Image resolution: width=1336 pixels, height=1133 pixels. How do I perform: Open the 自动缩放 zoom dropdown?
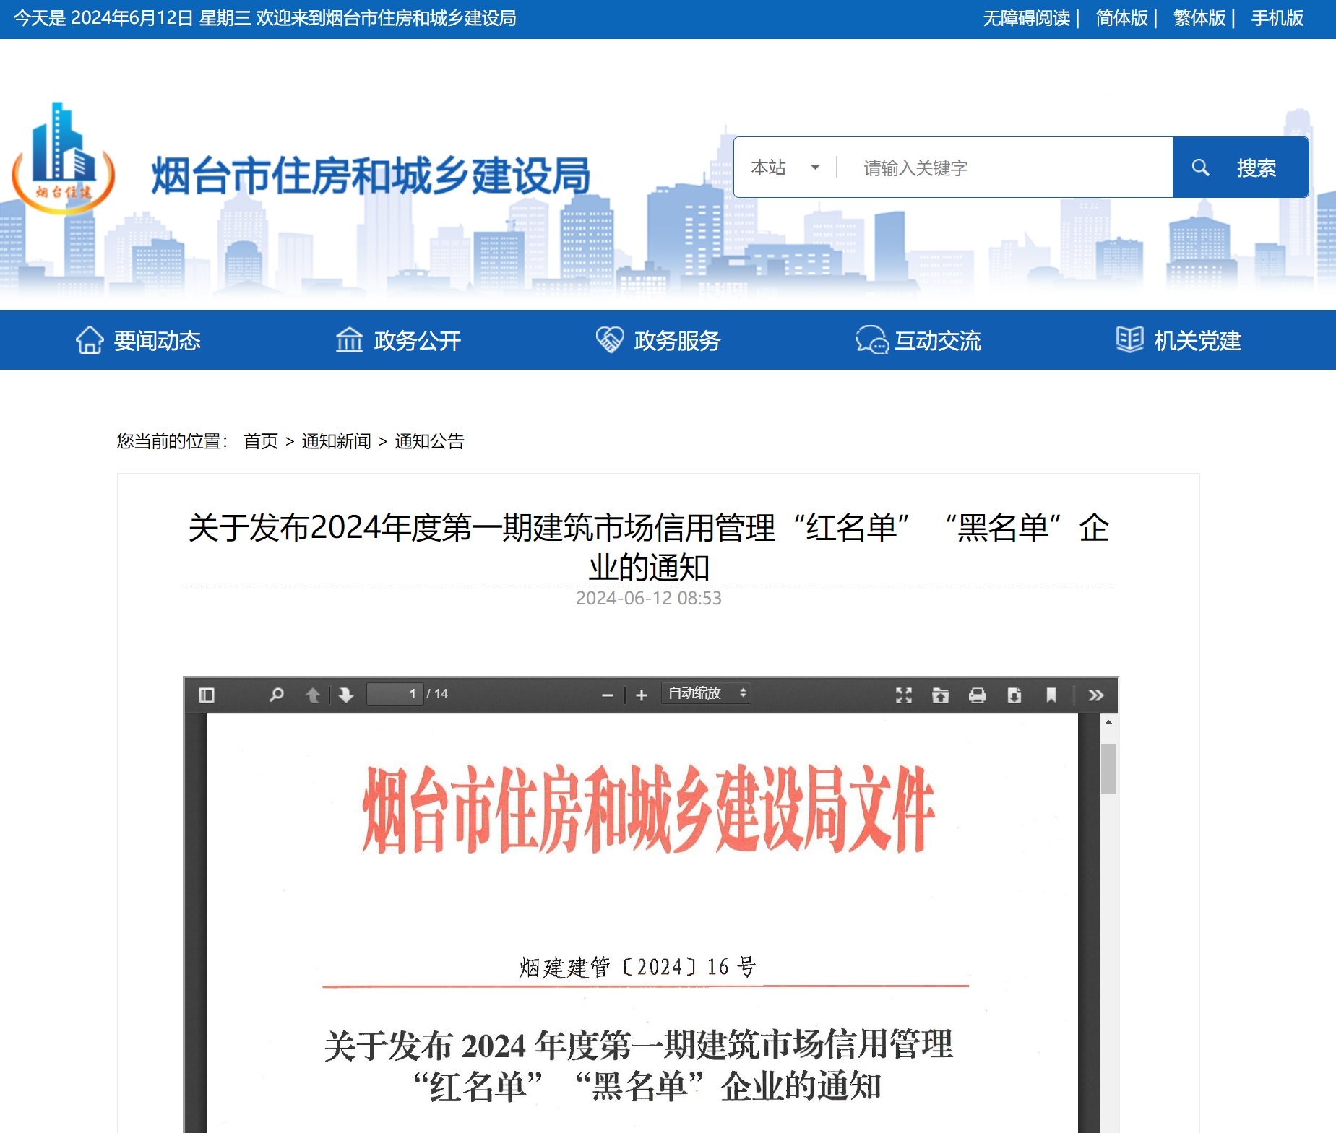point(706,693)
